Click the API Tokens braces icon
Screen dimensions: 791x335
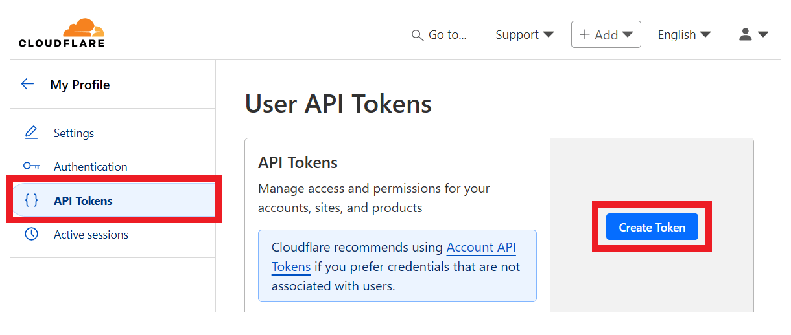(31, 200)
